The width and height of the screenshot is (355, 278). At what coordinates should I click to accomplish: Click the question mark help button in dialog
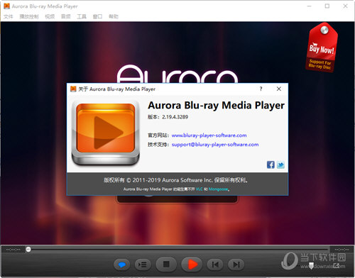pyautogui.click(x=261, y=89)
